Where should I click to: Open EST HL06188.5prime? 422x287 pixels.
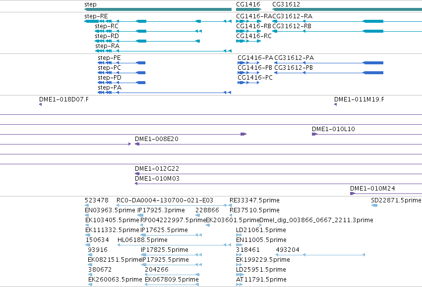click(x=142, y=240)
